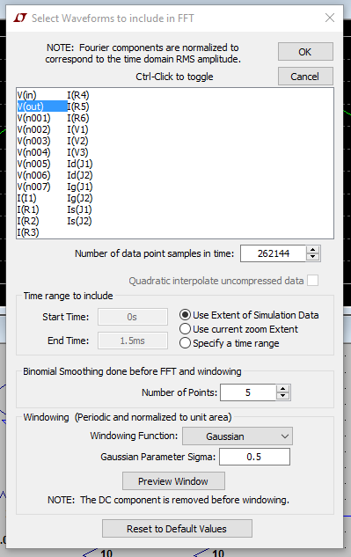The height and width of the screenshot is (557, 351).
Task: Click the LTspice logo icon in title bar
Action: tap(20, 18)
